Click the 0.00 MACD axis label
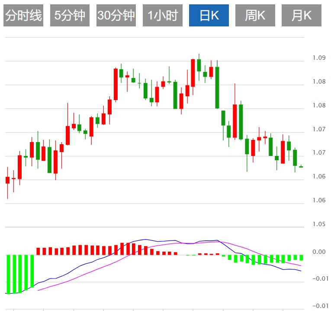This screenshot has width=331, height=311. pos(319,252)
